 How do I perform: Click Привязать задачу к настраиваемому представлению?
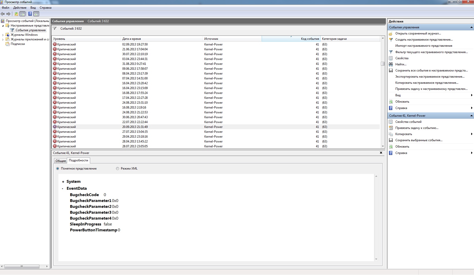tap(431, 89)
